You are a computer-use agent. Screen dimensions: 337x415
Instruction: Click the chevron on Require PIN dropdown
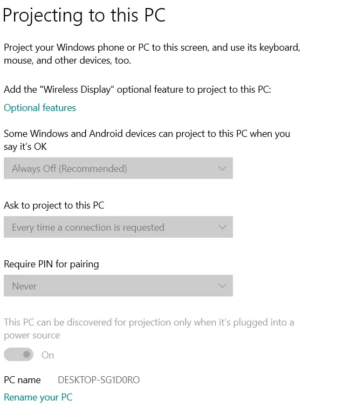click(222, 286)
